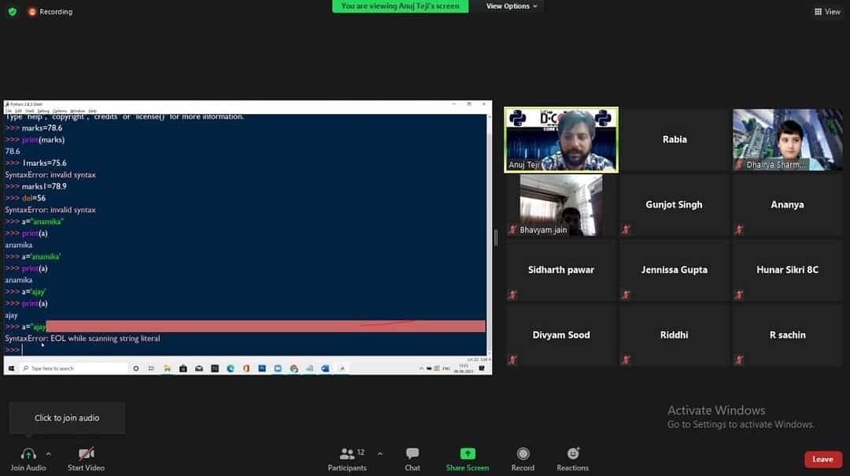Open the Edit menu in Python Shell
850x476 pixels.
(x=18, y=111)
